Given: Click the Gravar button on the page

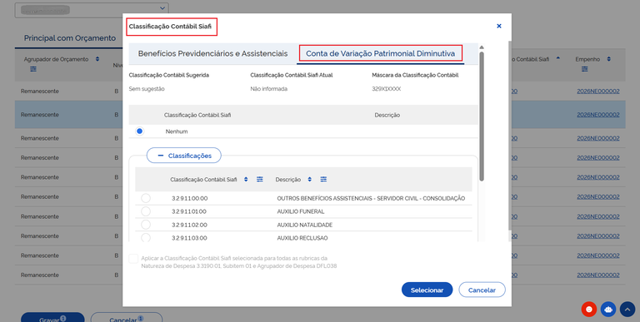Looking at the screenshot, I should click(52, 318).
